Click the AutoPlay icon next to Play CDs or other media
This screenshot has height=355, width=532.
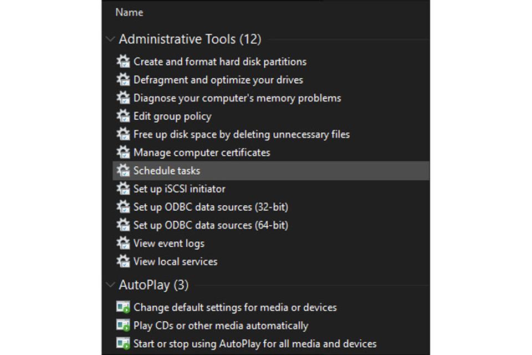pyautogui.click(x=123, y=326)
